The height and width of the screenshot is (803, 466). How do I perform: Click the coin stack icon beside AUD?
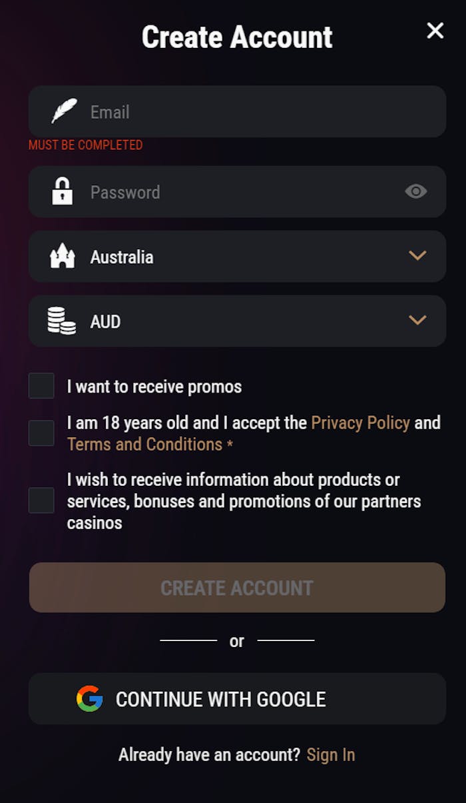pos(60,321)
